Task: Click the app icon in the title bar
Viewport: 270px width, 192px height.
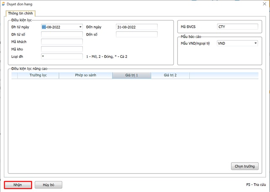Action: point(4,3)
